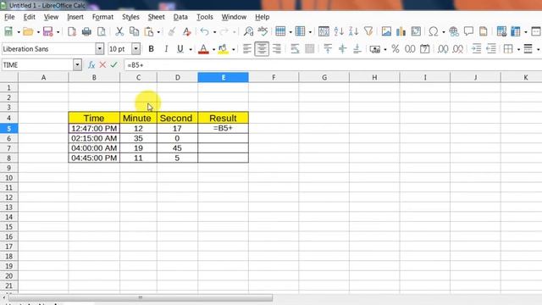
Task: Click the Sort descending icon
Action: pyautogui.click(x=353, y=31)
